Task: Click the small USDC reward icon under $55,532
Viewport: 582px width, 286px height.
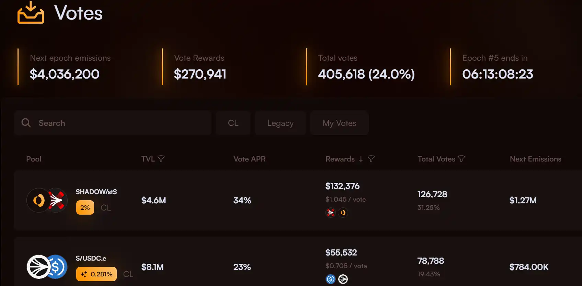Action: (x=331, y=279)
